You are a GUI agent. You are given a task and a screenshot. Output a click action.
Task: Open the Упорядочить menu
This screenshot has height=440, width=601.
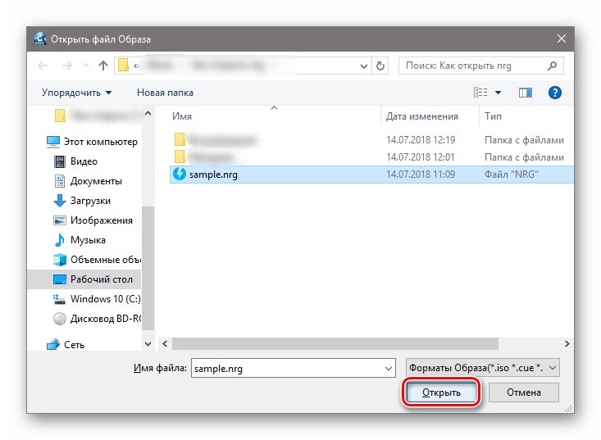click(x=76, y=93)
